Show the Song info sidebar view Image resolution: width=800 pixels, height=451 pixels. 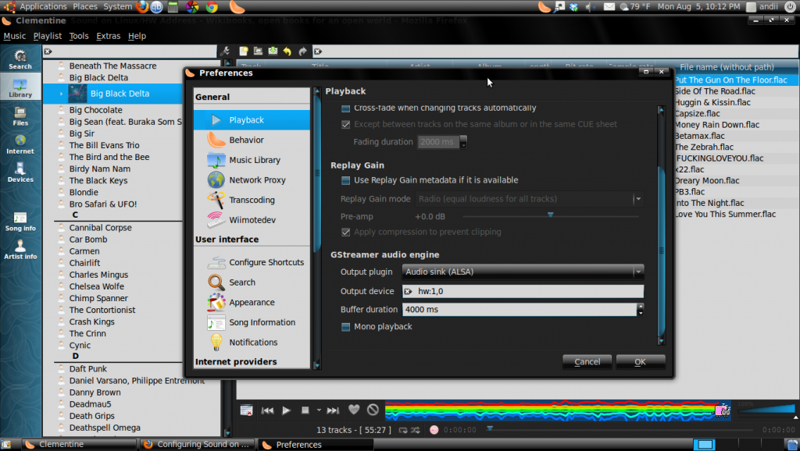pos(20,221)
